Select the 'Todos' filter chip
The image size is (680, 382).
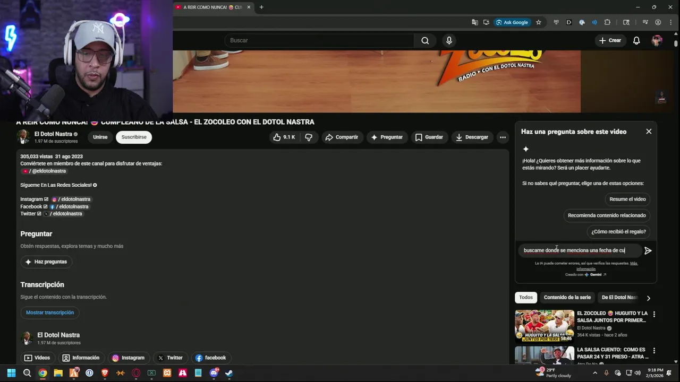point(526,298)
